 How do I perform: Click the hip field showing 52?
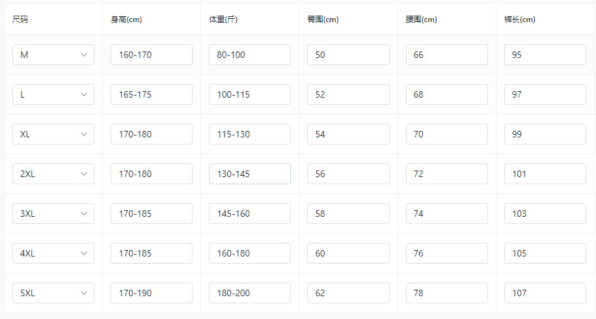pyautogui.click(x=348, y=94)
